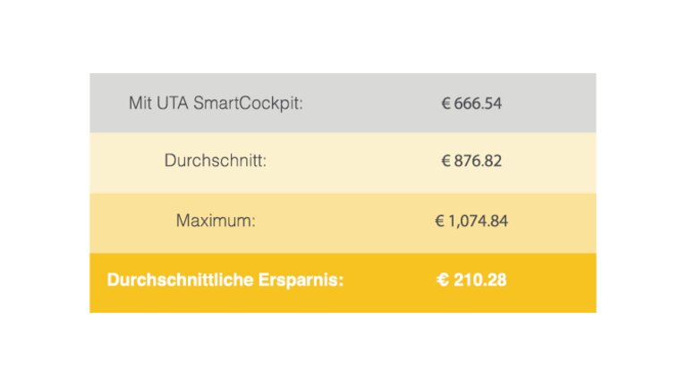The height and width of the screenshot is (386, 687).
Task: Click the 'Durchschnitt:' label
Action: (x=215, y=161)
